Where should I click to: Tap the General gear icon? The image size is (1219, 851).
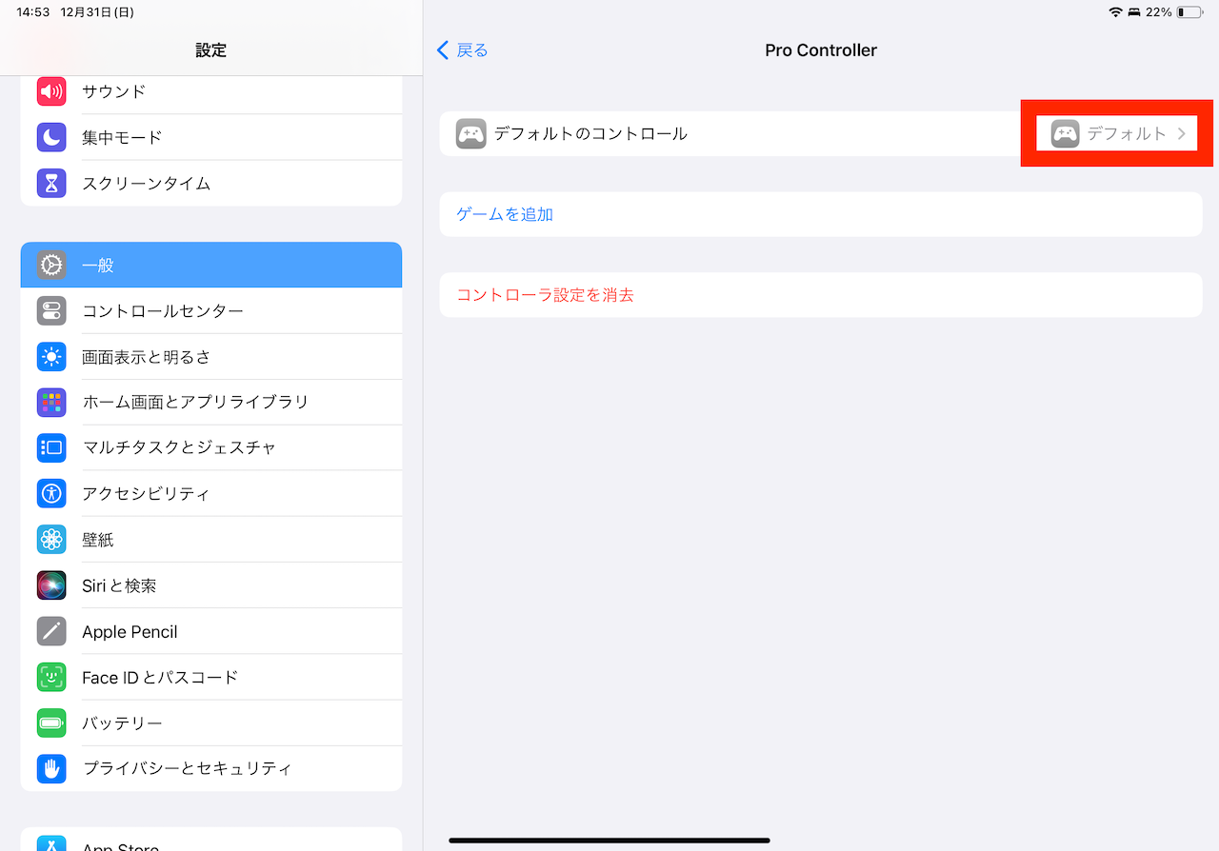point(51,265)
